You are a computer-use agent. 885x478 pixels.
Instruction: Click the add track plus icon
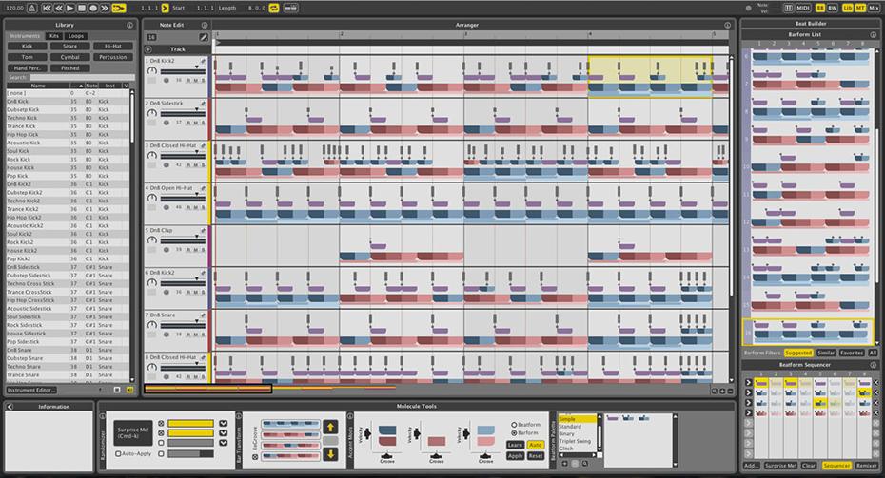(148, 48)
